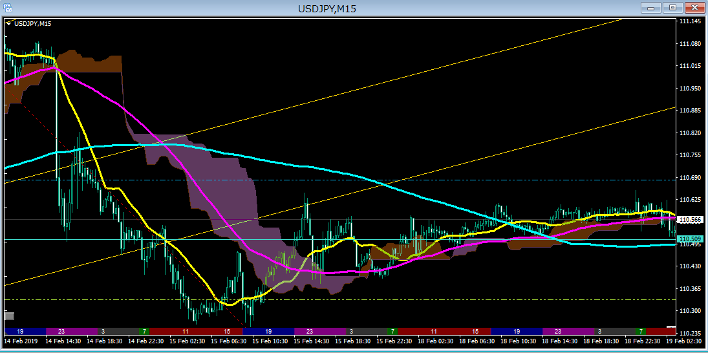Screen dimensions: 708x353
Task: Click the 110.885 price scale label
Action: point(690,111)
